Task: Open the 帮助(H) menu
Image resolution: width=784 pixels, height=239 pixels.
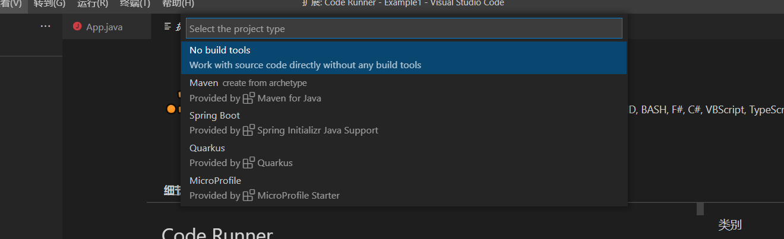Action: pyautogui.click(x=178, y=4)
